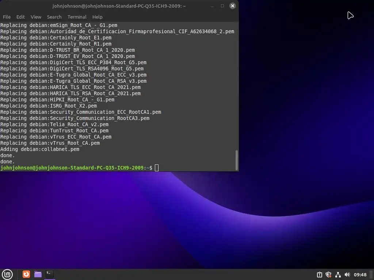Screen dimensions: 374x280
Task: Click the 'E-Tugra_Global_Root_CA_RSA_v3.pem' line
Action: pos(73,81)
